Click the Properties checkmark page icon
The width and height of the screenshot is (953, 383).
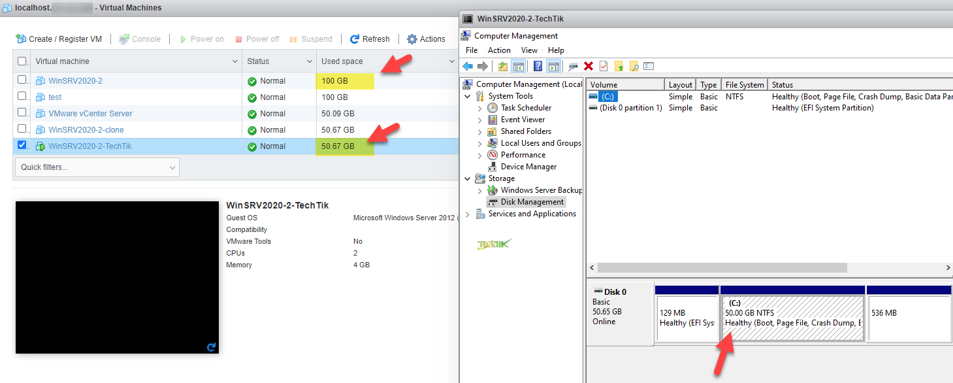[604, 66]
